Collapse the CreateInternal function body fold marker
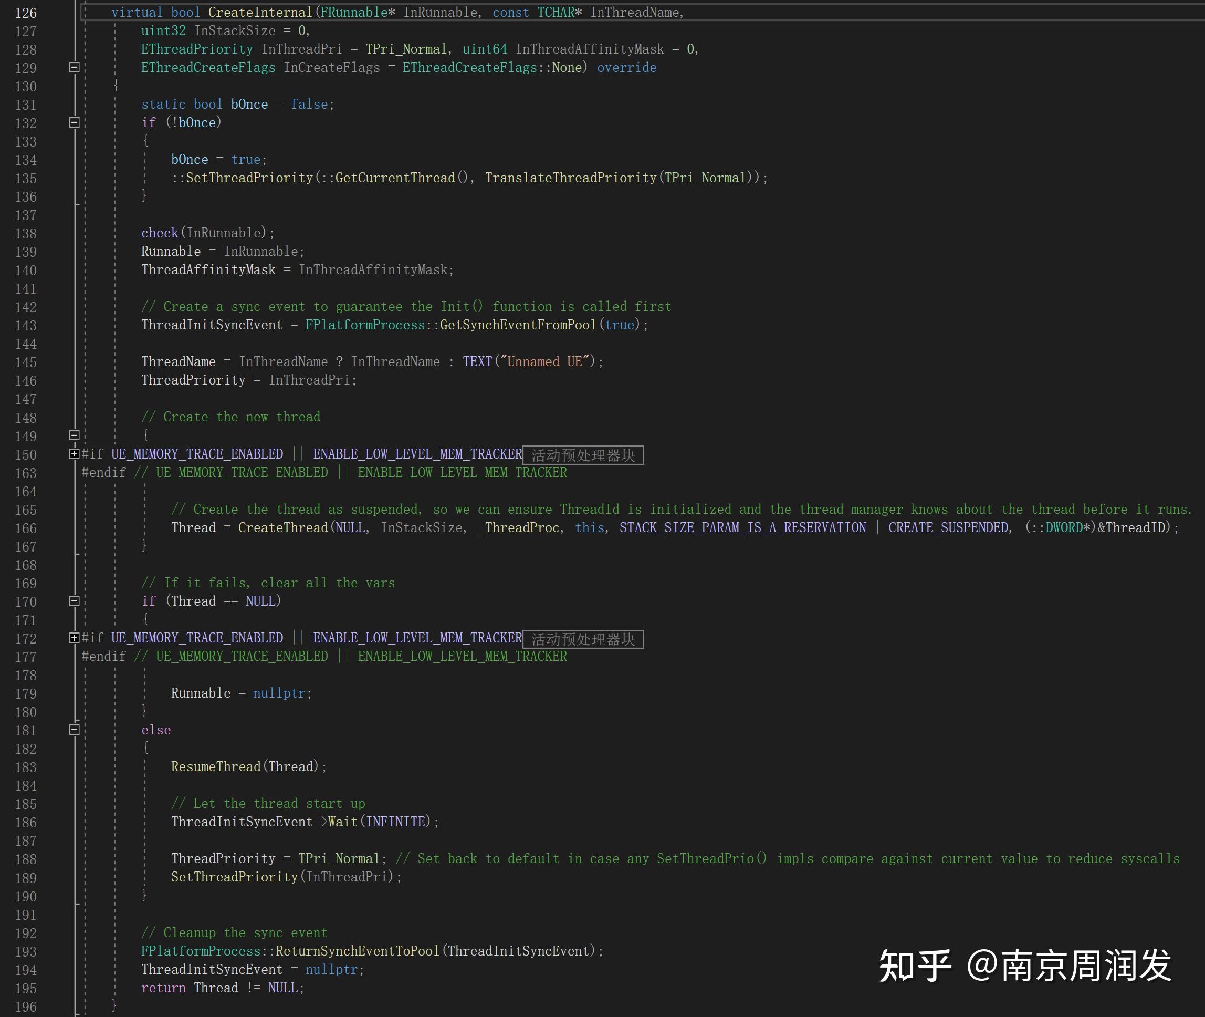Viewport: 1205px width, 1017px height. [x=74, y=67]
